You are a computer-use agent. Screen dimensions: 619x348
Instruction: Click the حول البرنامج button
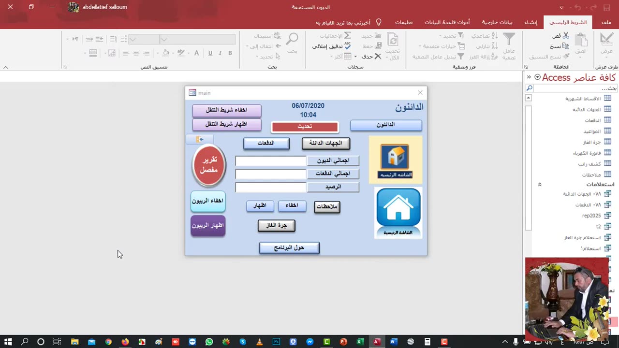289,248
